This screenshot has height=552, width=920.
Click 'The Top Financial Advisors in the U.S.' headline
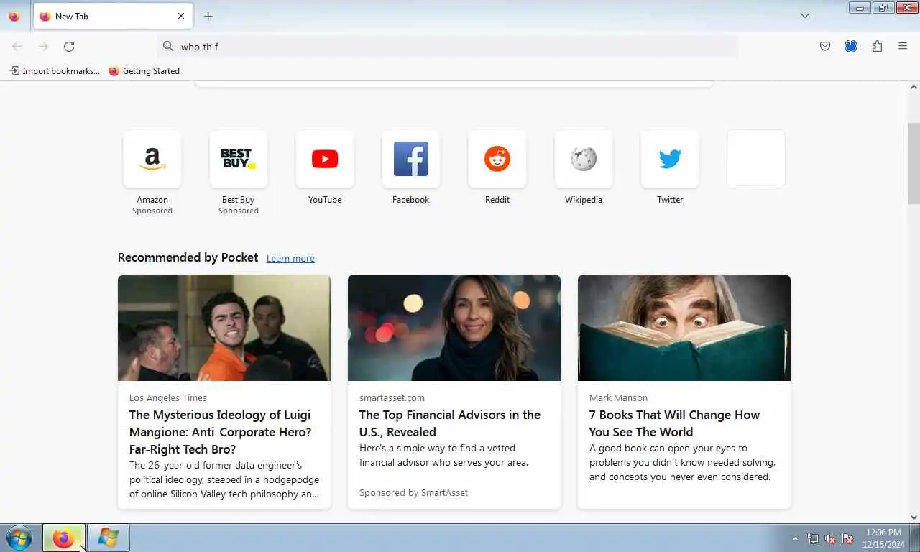click(x=450, y=423)
